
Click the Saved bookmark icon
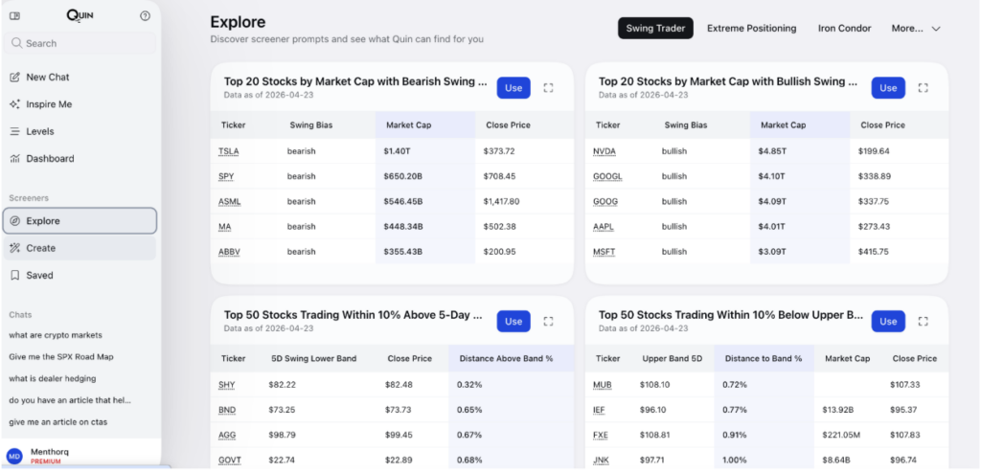tap(15, 276)
